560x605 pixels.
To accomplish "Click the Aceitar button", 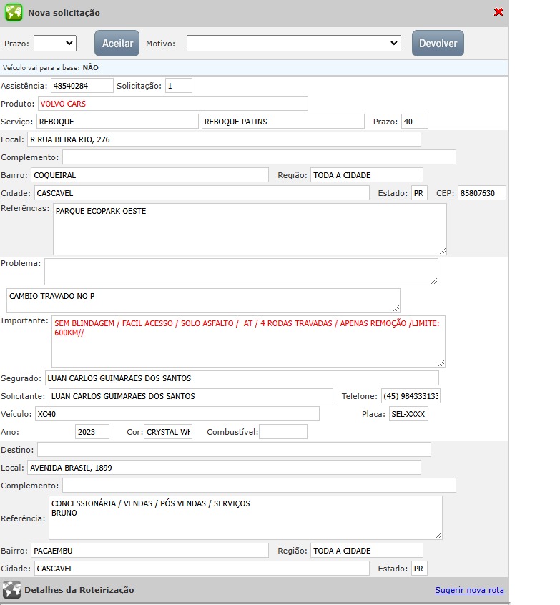I will point(117,43).
